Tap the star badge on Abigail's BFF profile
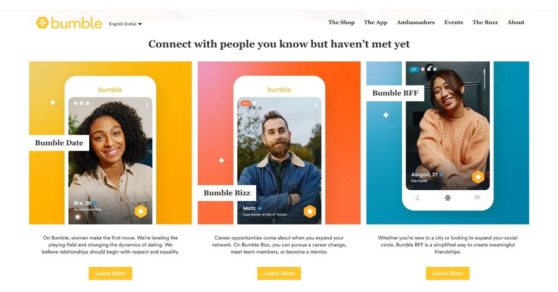 tap(478, 177)
